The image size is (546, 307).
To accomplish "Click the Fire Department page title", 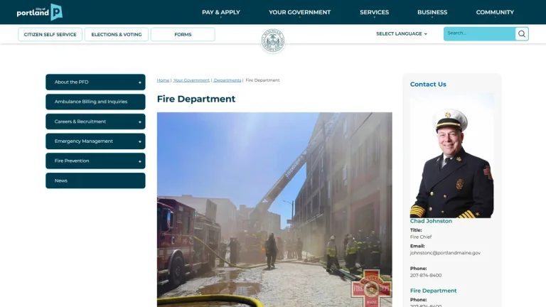I will coord(196,99).
